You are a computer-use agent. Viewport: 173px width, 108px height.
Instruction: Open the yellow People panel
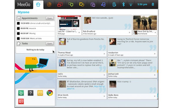click(x=82, y=5)
